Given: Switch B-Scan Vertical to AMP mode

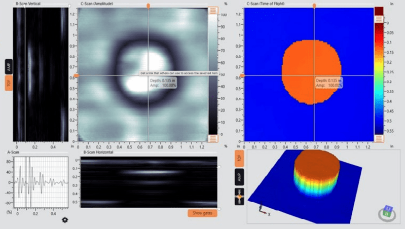Looking at the screenshot, I should point(9,67).
